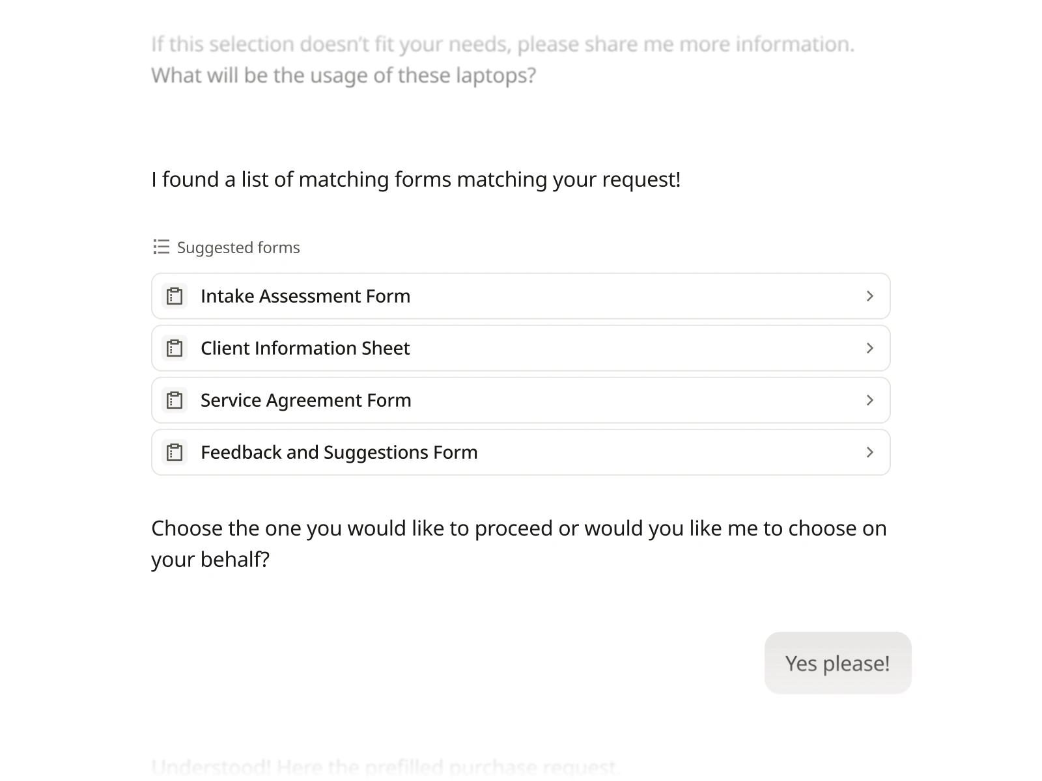Choose the Client Information Sheet title
Image resolution: width=1042 pixels, height=781 pixels.
pos(305,348)
